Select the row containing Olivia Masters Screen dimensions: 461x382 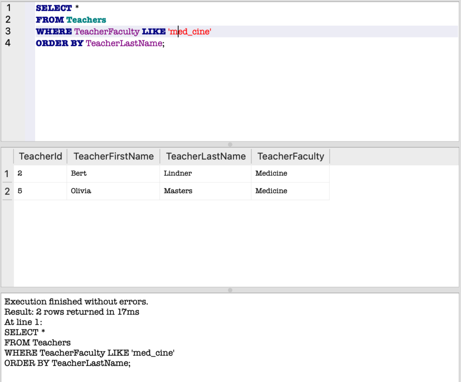point(135,191)
